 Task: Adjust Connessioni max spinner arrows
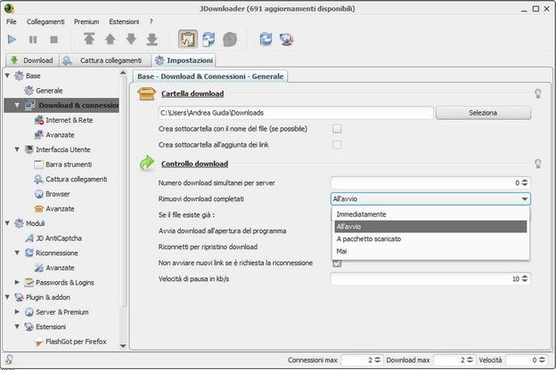(x=377, y=359)
